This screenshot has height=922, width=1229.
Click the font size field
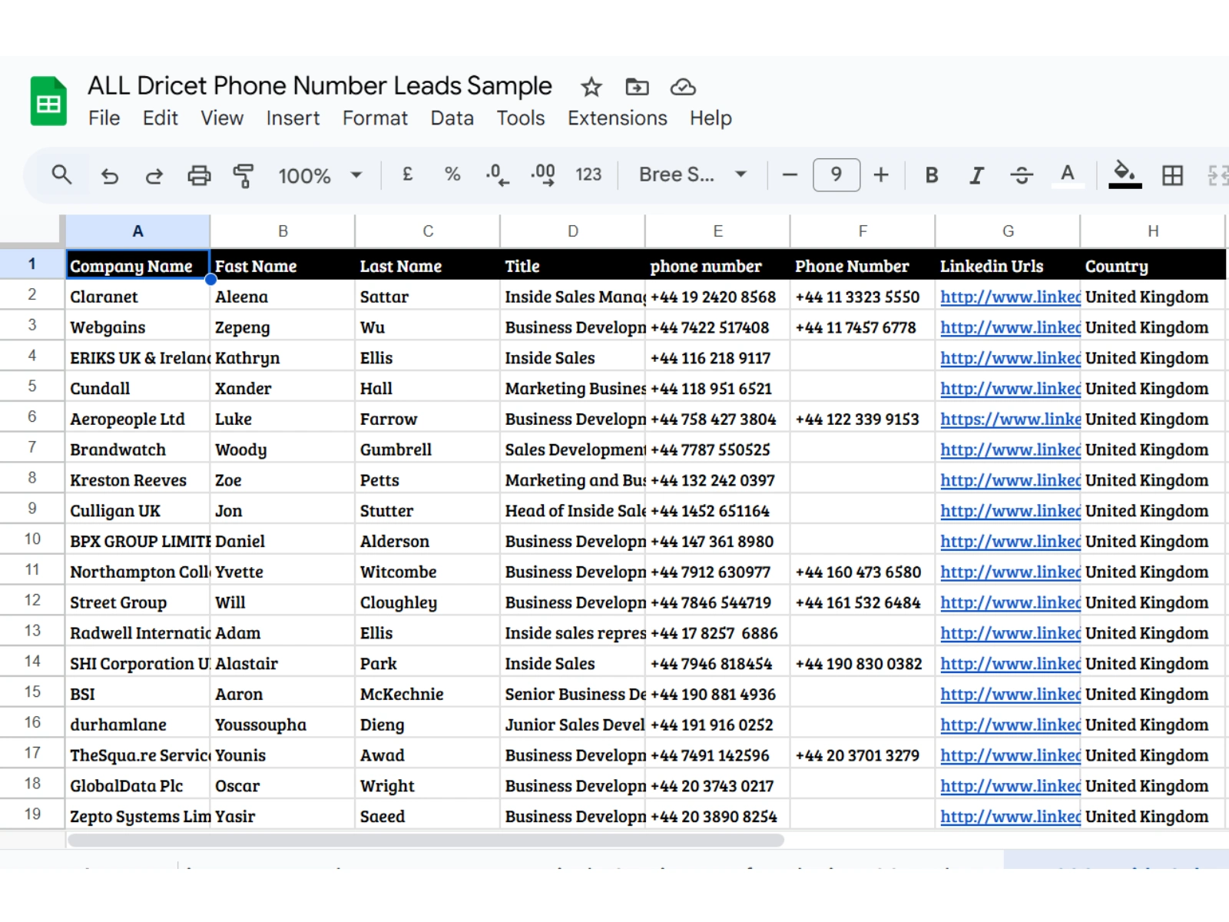pyautogui.click(x=836, y=174)
